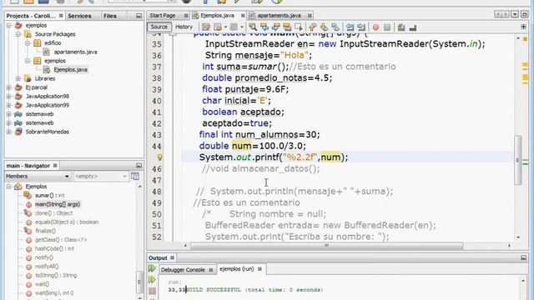Select the ejemplos (run) output tab

(x=237, y=268)
